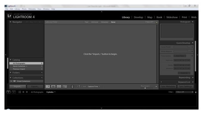
Task: Open the Filters Off preset dropdown in filter bar
Action: pyautogui.click(x=150, y=22)
